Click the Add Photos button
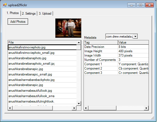This screenshot has height=122, width=157. pos(18,21)
